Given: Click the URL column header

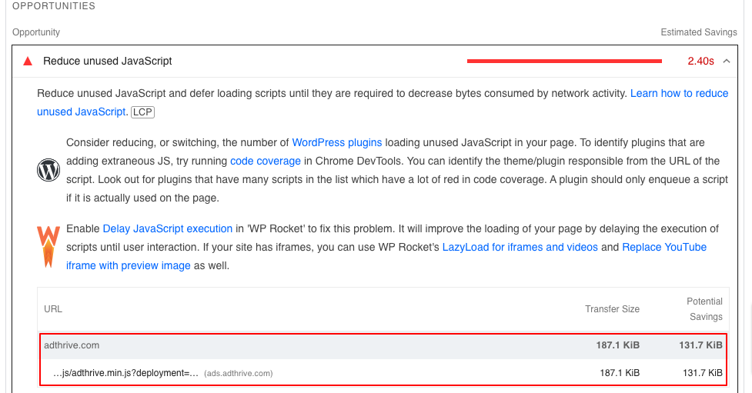Looking at the screenshot, I should [x=53, y=309].
